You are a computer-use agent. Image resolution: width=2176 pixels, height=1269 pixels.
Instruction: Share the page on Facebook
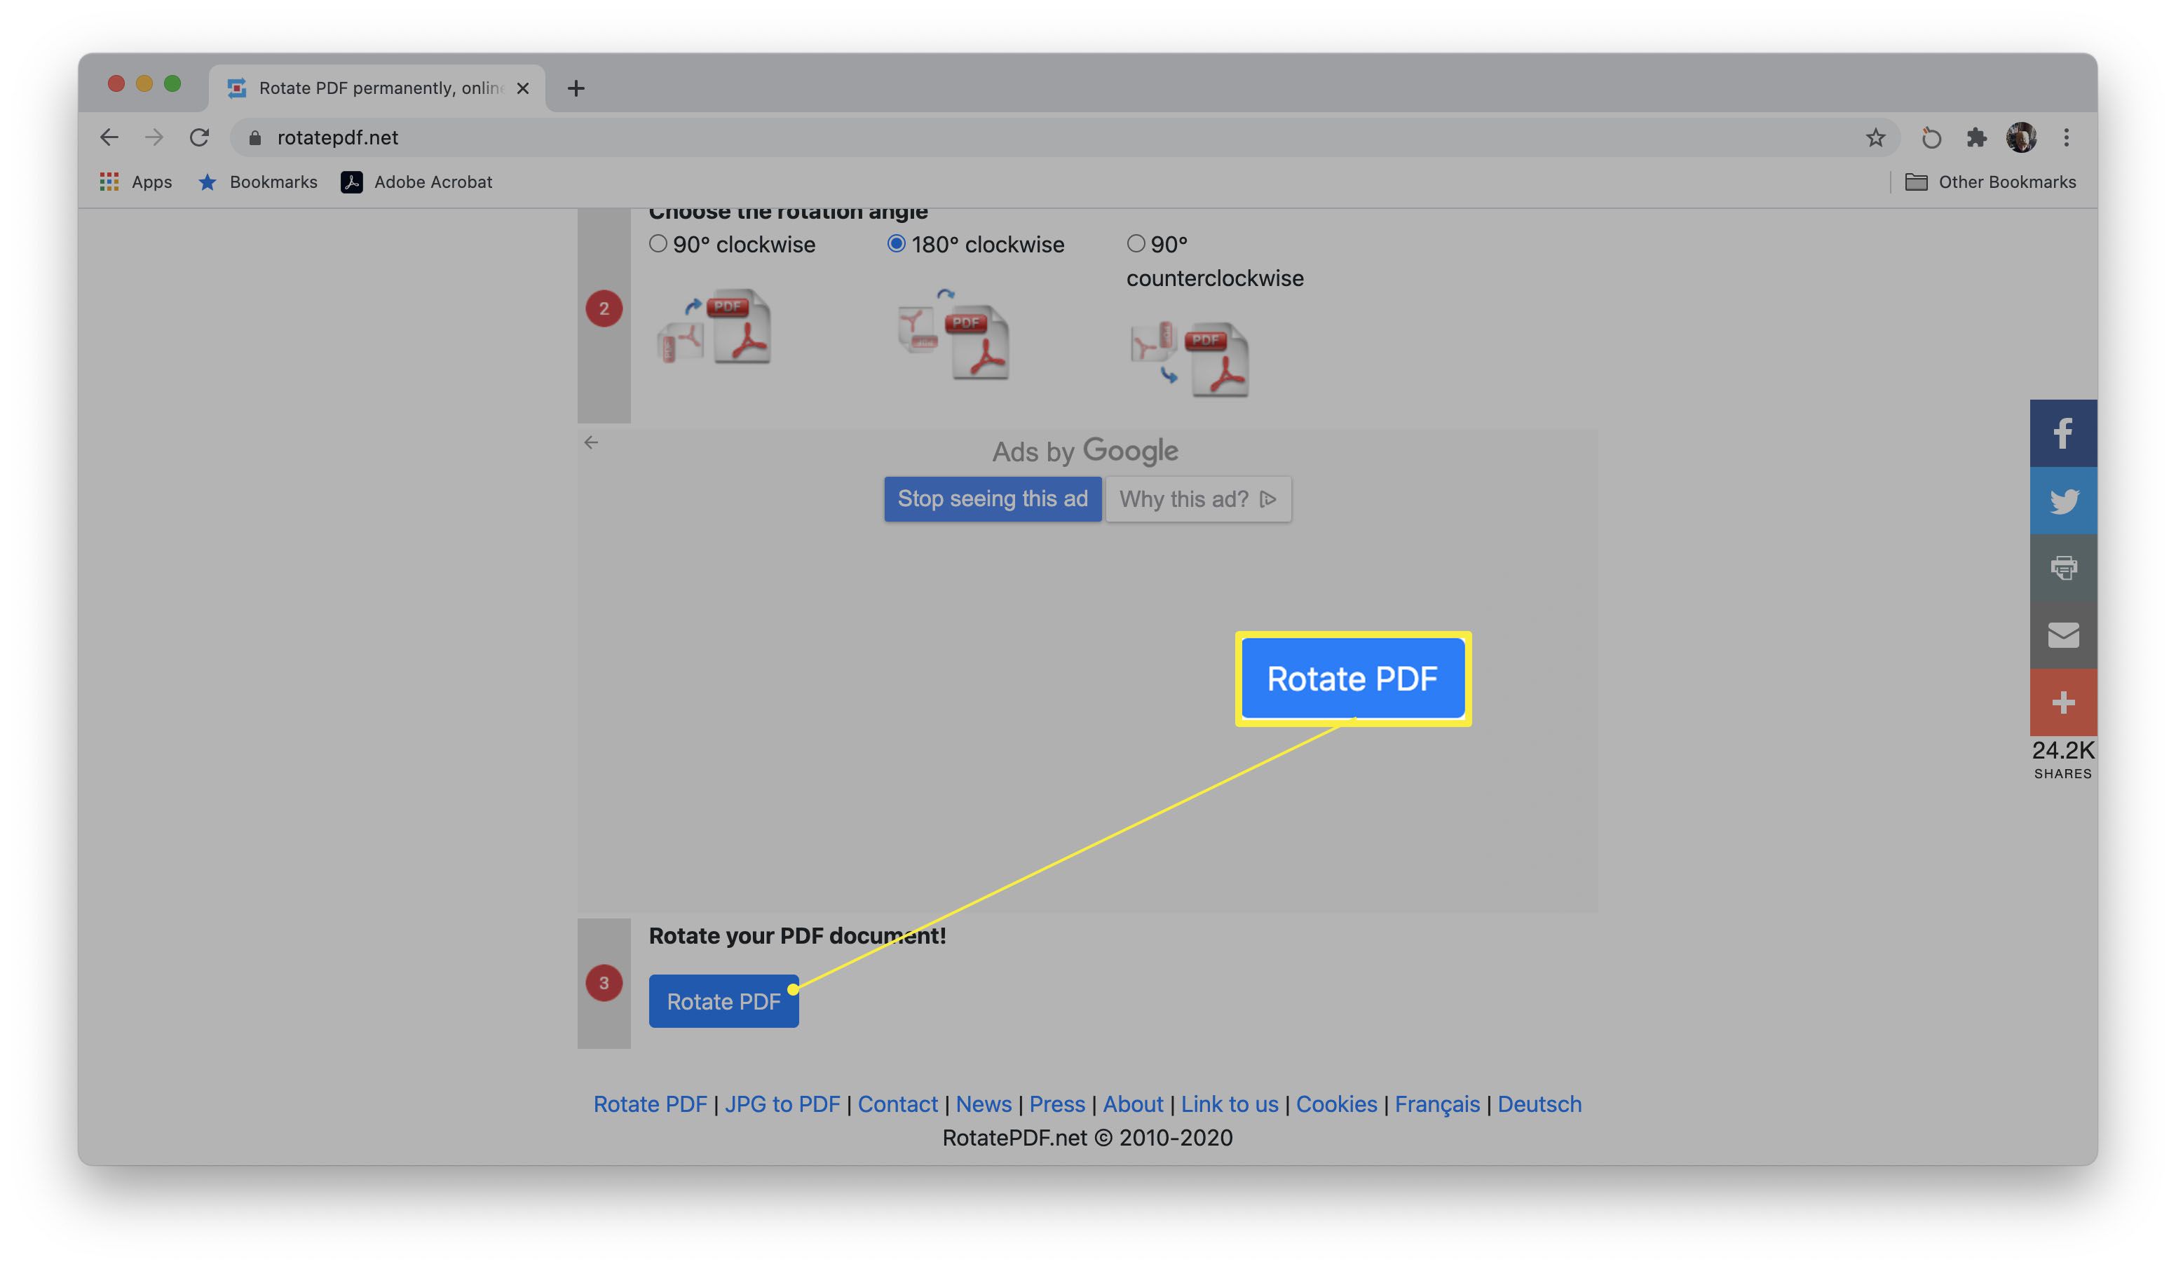tap(2063, 433)
